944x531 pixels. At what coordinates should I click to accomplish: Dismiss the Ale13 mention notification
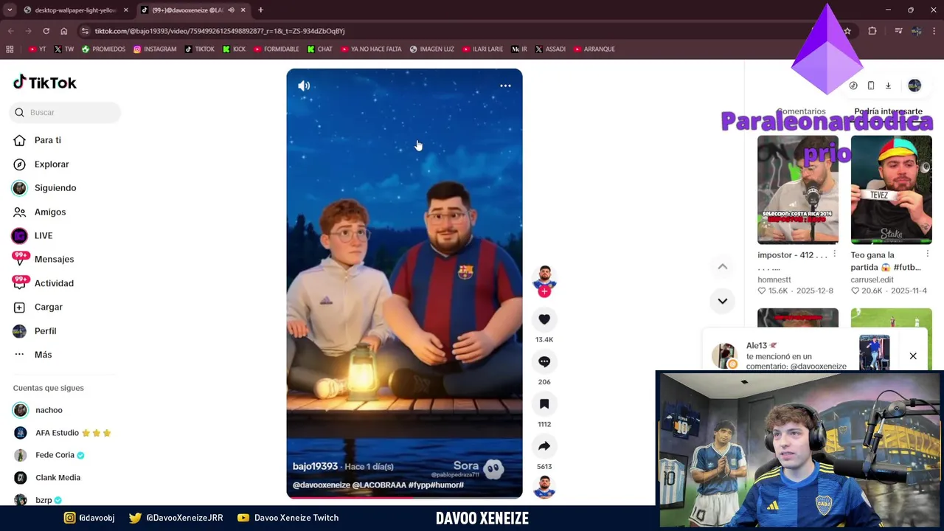tap(913, 356)
